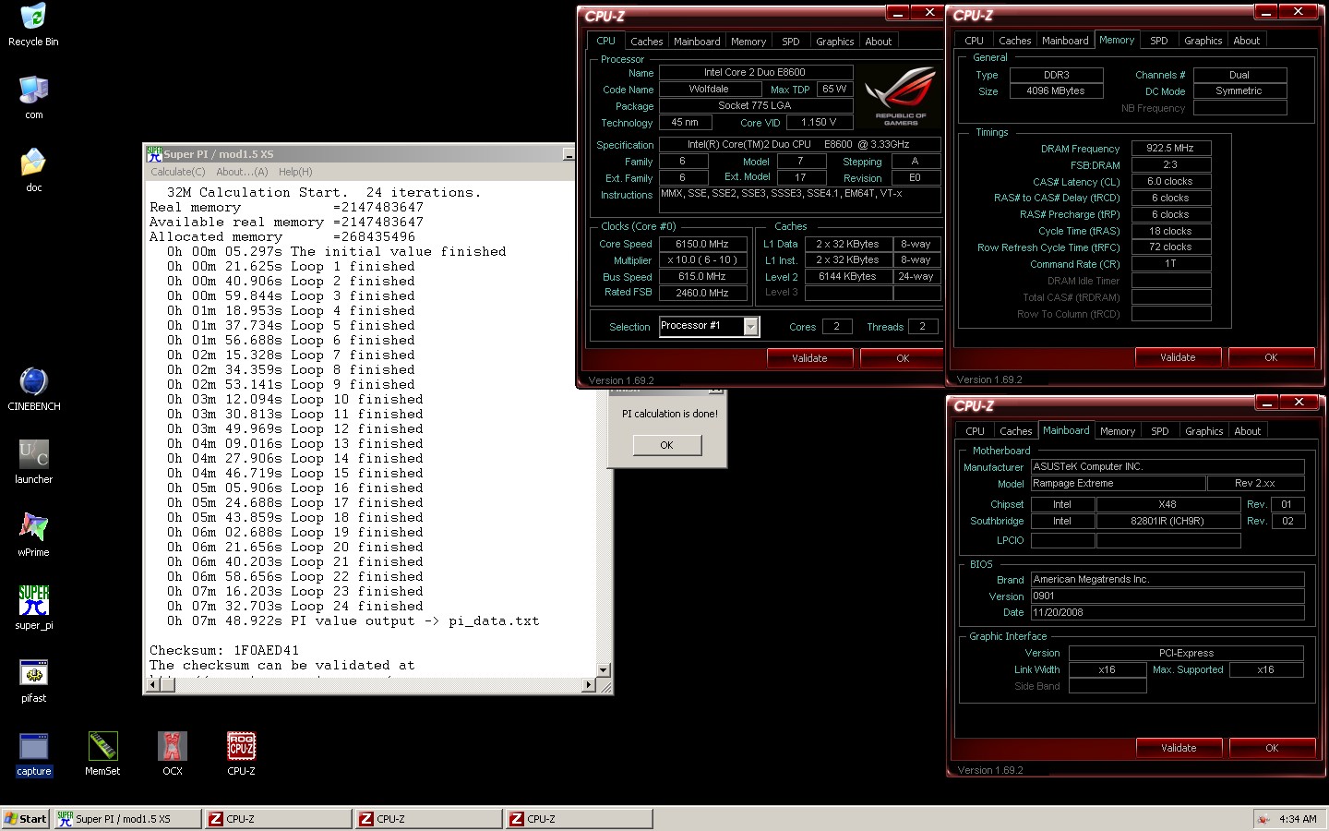Click the CAS# Latency value 6.0 clocks

point(1170,181)
